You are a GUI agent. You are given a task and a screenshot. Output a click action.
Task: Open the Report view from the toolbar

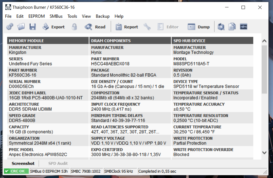pyautogui.click(x=127, y=27)
